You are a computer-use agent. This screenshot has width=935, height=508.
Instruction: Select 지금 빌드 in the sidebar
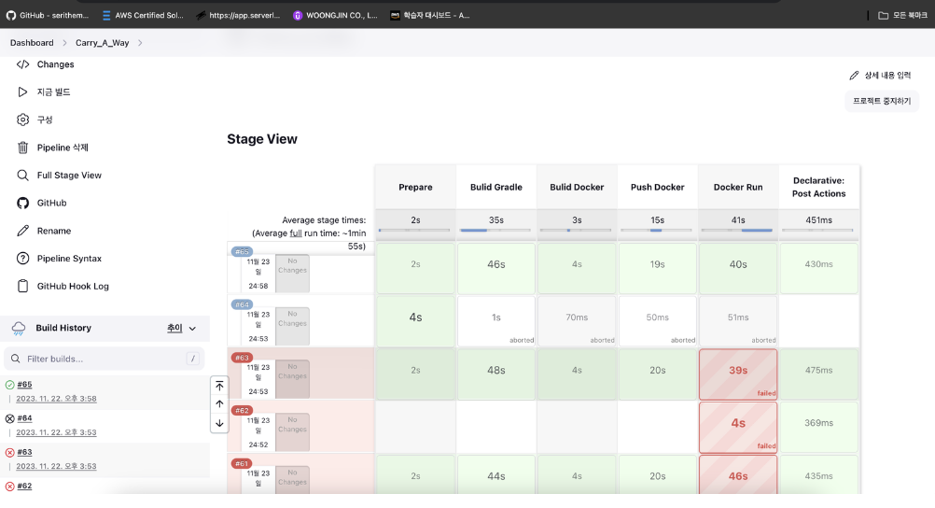pos(54,92)
